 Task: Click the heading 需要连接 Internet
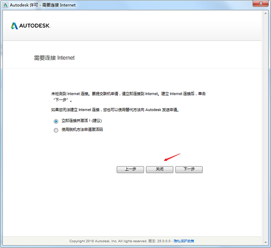54,58
